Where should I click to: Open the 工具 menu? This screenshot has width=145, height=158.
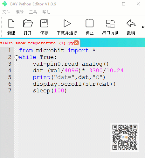click(x=33, y=12)
